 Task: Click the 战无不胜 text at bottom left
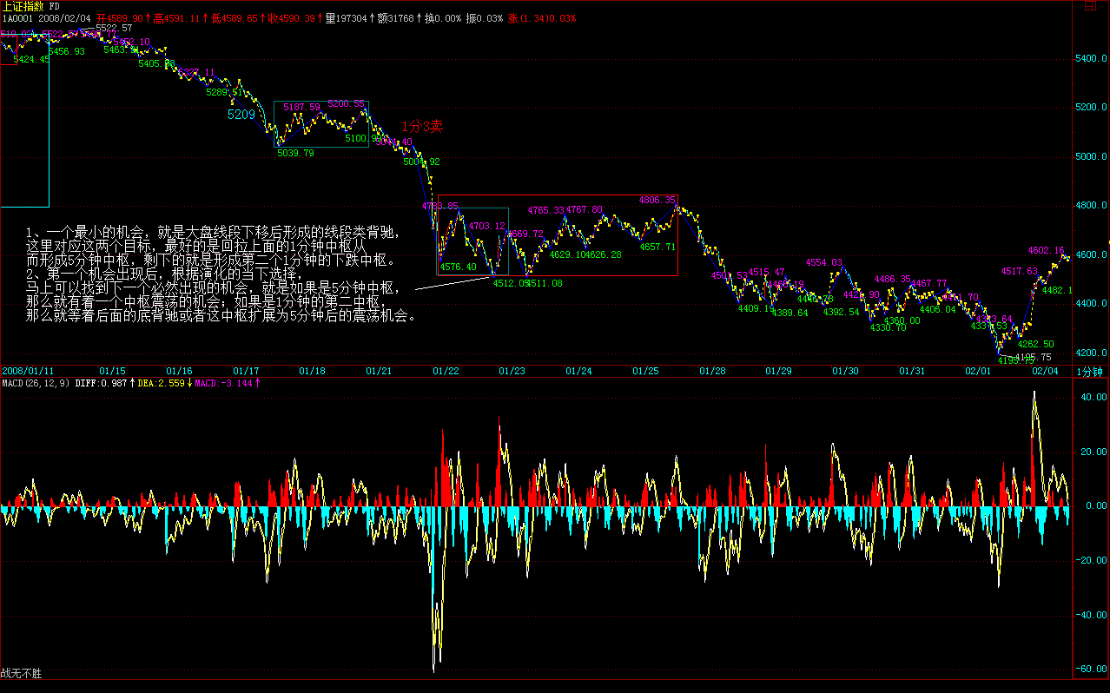[21, 673]
